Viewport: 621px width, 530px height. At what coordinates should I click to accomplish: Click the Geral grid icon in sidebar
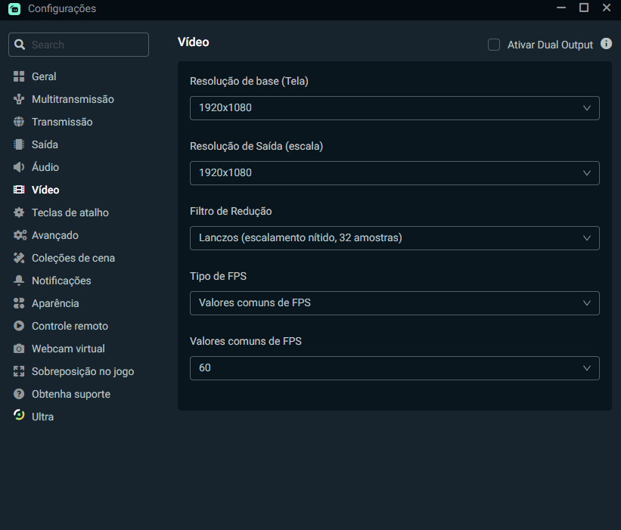coord(19,76)
